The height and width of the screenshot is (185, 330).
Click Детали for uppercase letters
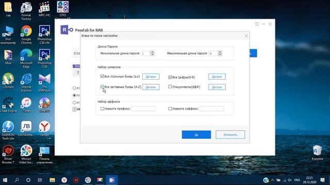[x=151, y=87]
